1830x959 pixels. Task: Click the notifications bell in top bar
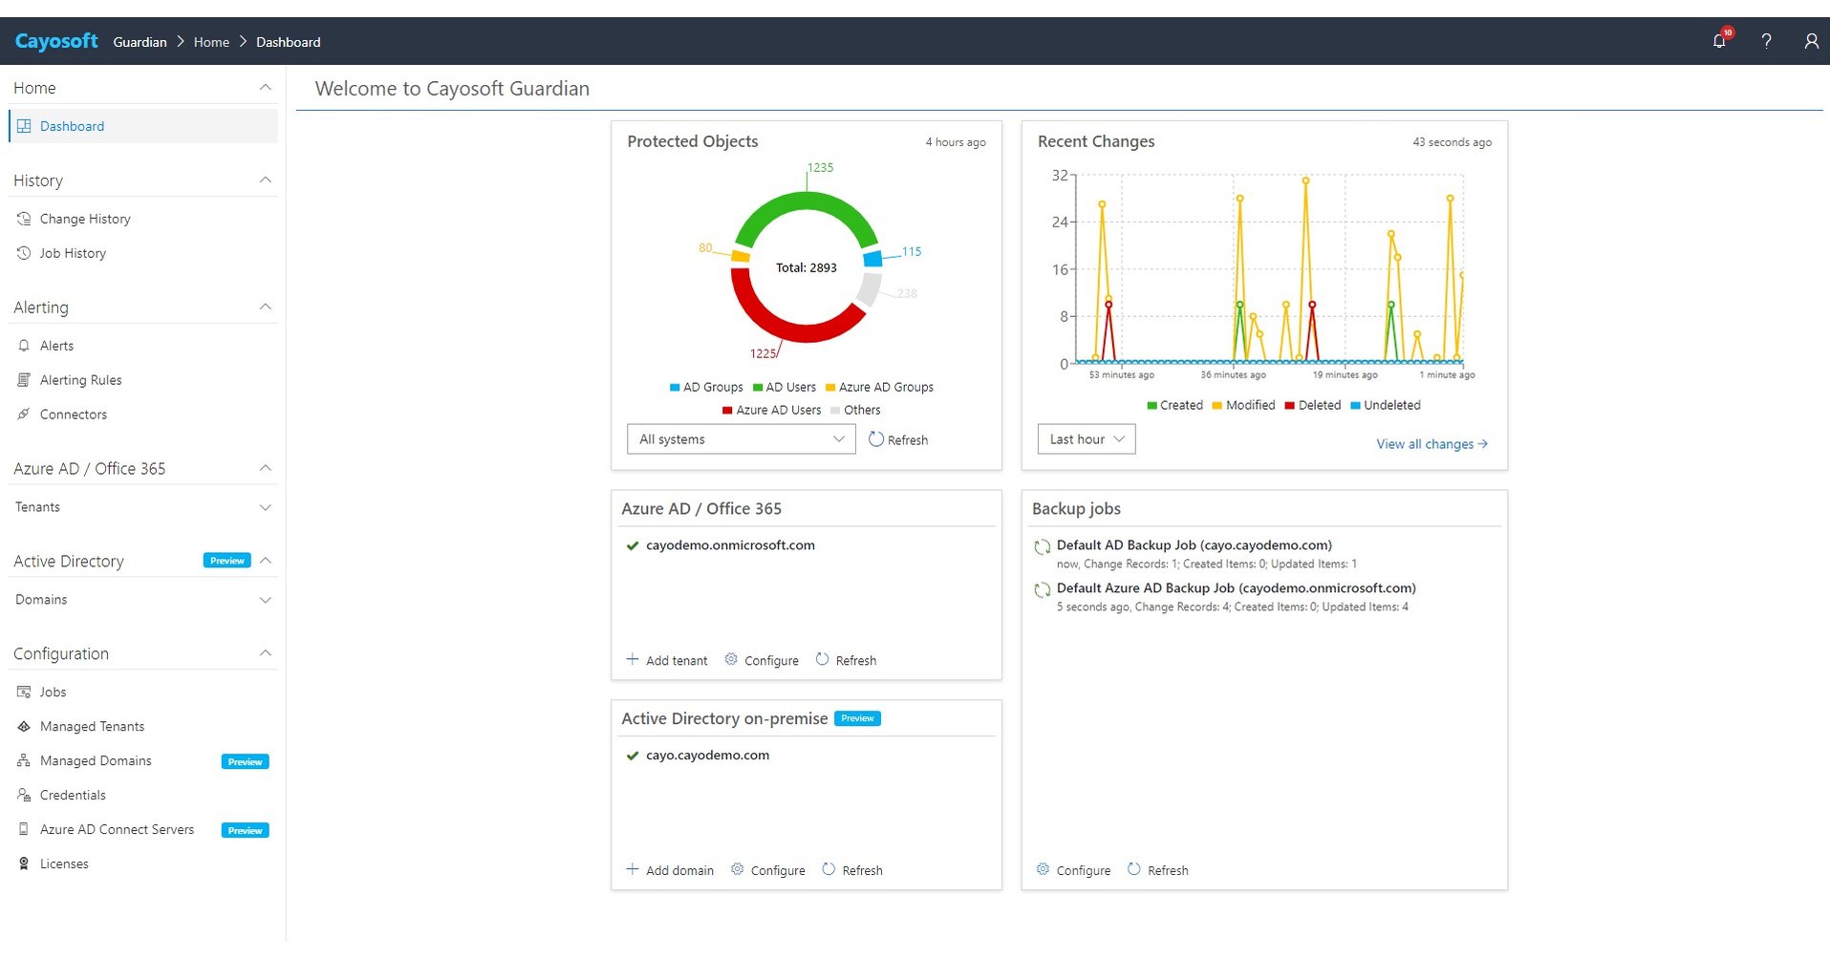coord(1719,41)
